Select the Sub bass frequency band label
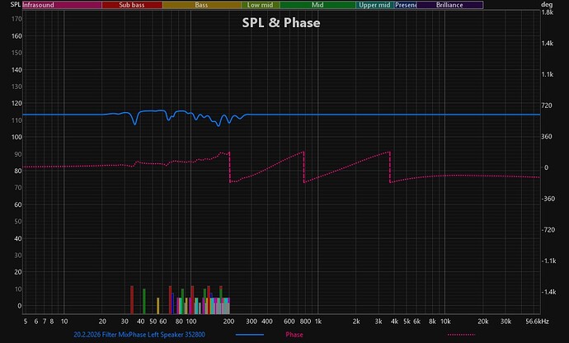Image resolution: width=569 pixels, height=343 pixels. (x=132, y=5)
